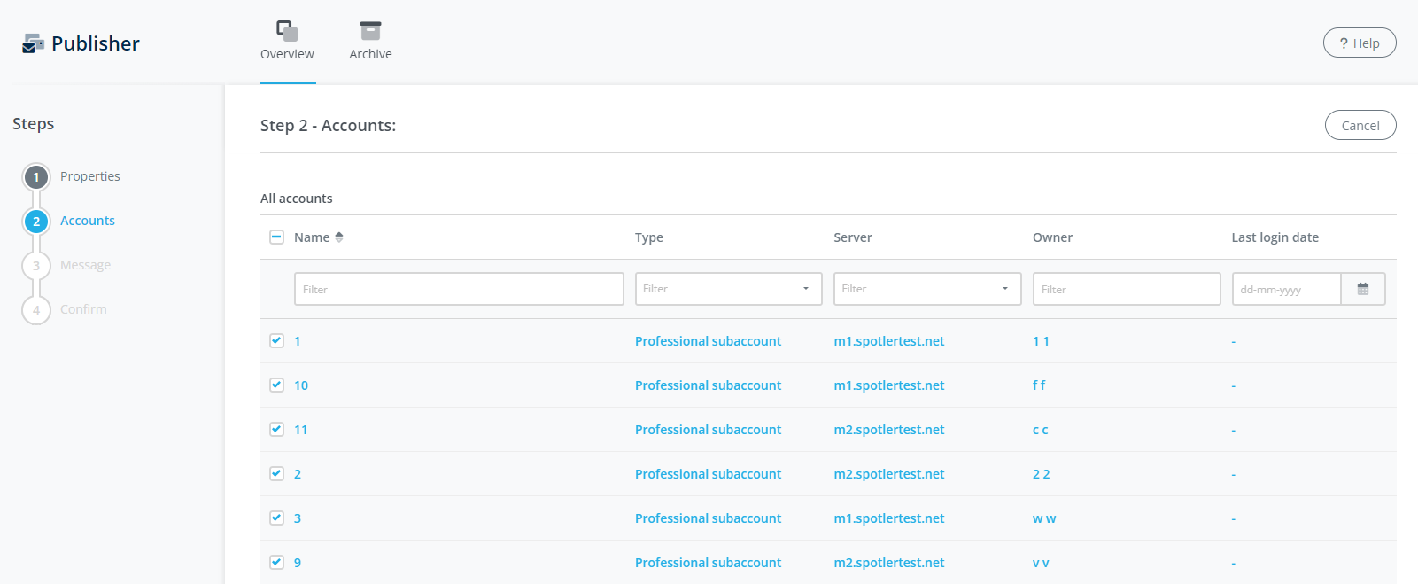Click the Server column header
Viewport: 1418px width, 584px height.
[853, 237]
